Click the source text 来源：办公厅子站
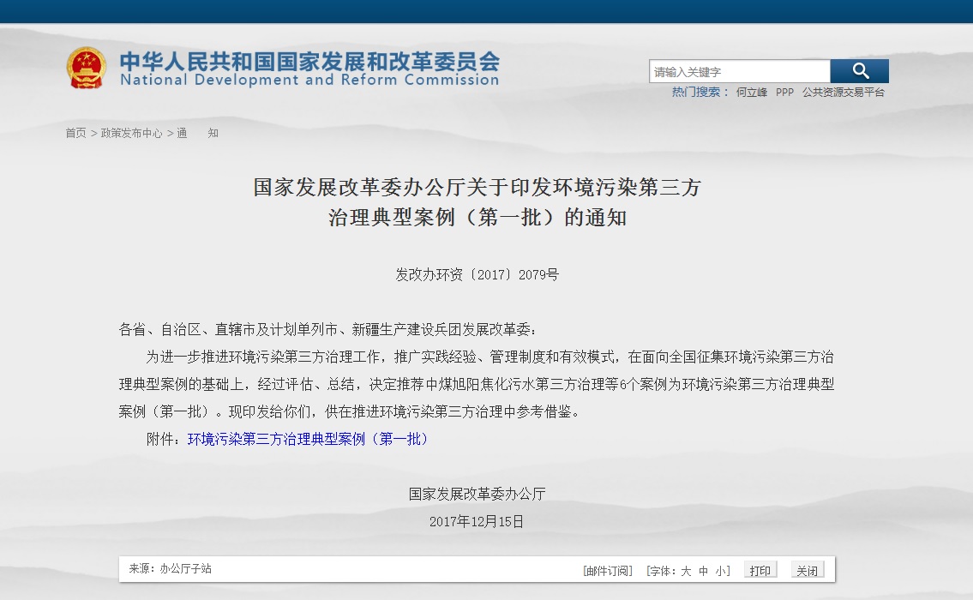973x600 pixels. (170, 568)
